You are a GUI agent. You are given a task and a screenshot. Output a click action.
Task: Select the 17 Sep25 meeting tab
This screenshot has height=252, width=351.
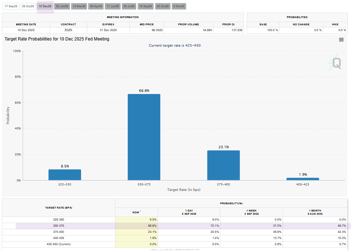(x=11, y=6)
